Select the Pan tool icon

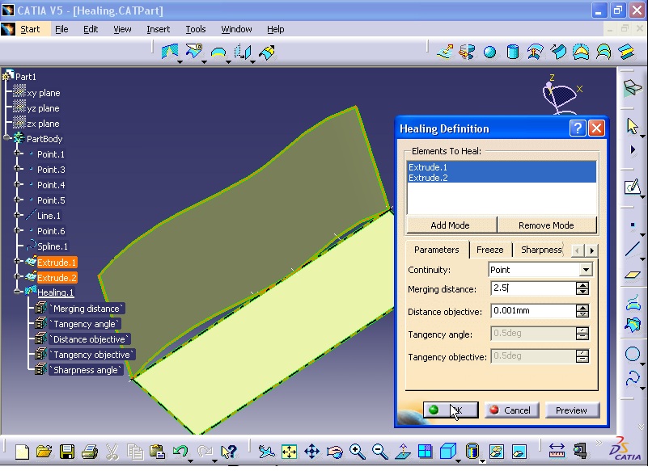[x=312, y=452]
